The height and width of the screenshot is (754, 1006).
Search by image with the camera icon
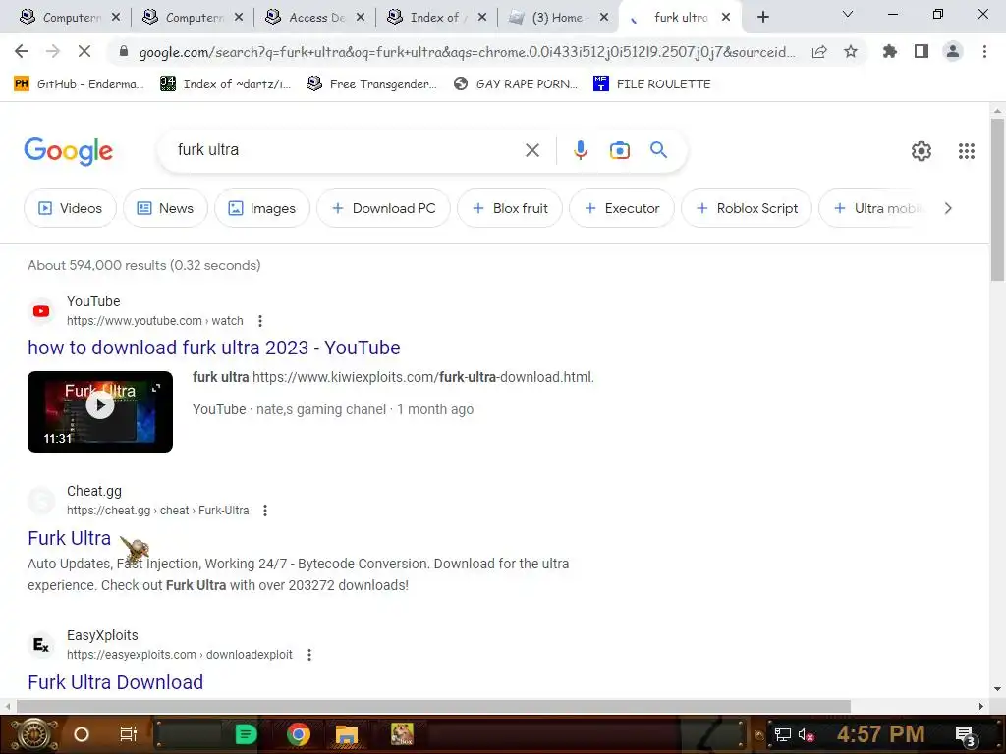tap(619, 150)
